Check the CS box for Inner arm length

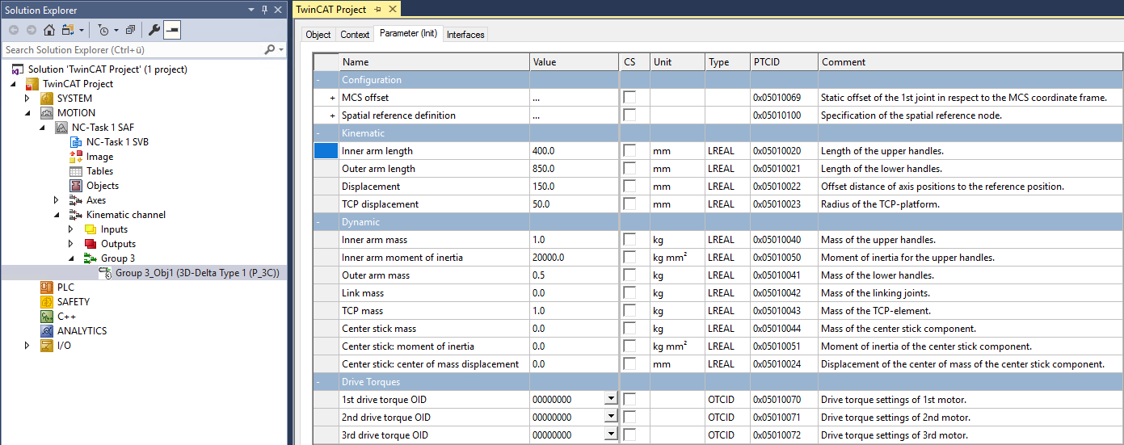pos(629,151)
